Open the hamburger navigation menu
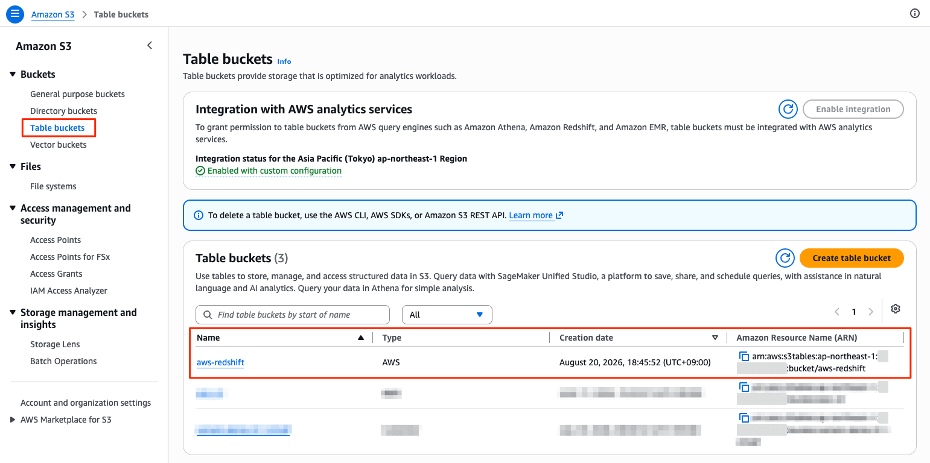 pos(15,14)
